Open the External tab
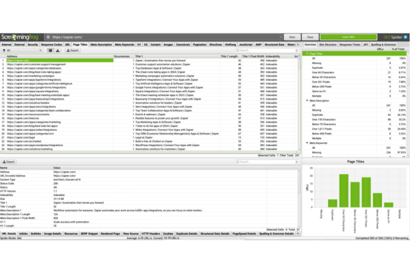 click(x=19, y=44)
